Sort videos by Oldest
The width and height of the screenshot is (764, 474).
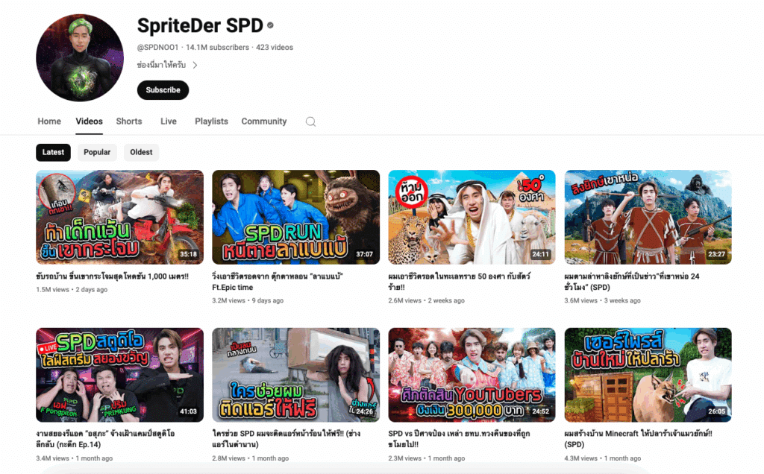pyautogui.click(x=141, y=152)
